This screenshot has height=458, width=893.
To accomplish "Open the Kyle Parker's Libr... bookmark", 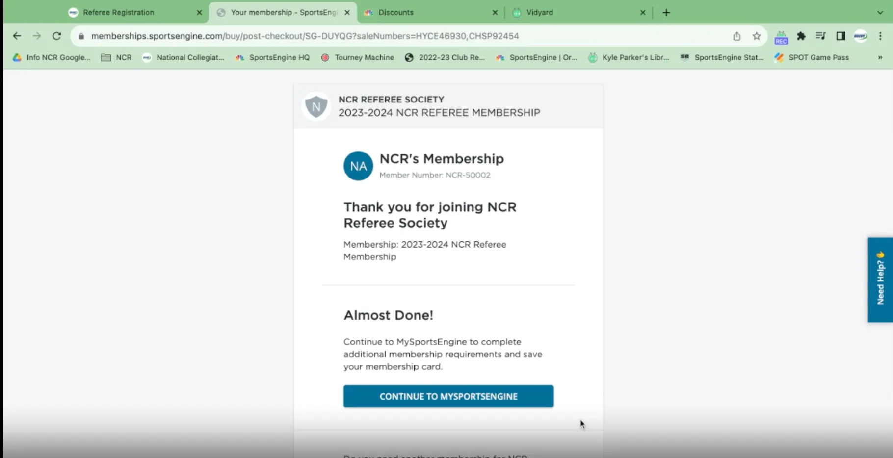I will pyautogui.click(x=629, y=57).
